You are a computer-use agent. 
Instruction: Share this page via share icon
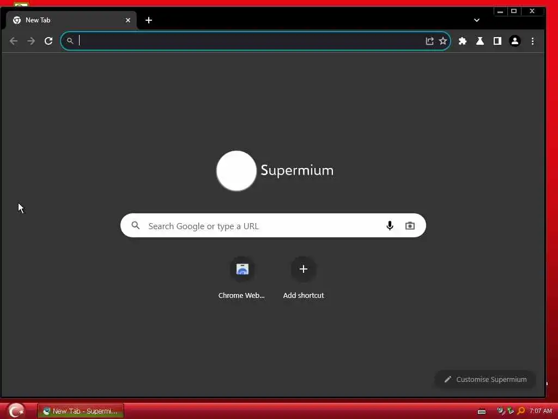tap(429, 41)
